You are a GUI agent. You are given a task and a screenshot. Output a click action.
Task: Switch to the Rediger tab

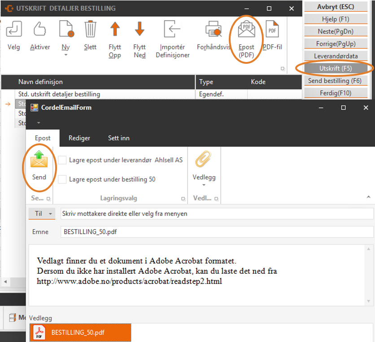point(79,138)
